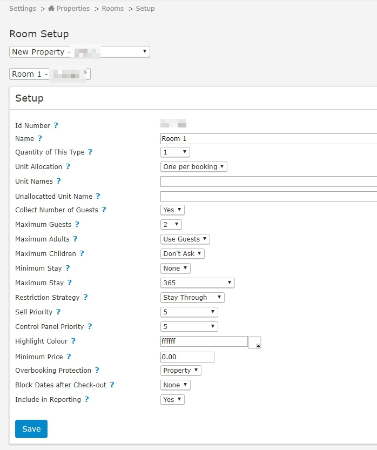
Task: Expand the Use Guests dropdown
Action: [x=185, y=239]
